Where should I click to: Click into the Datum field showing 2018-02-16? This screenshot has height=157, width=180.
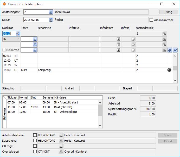(36, 20)
